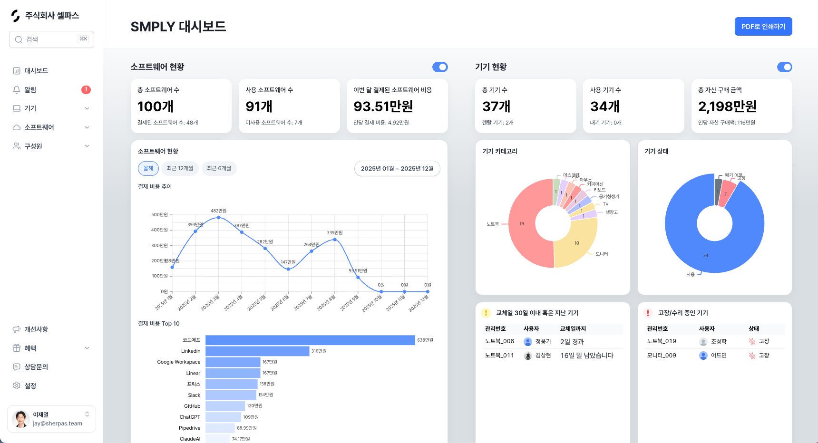Select the 올해 filter button
This screenshot has width=818, height=443.
click(148, 168)
